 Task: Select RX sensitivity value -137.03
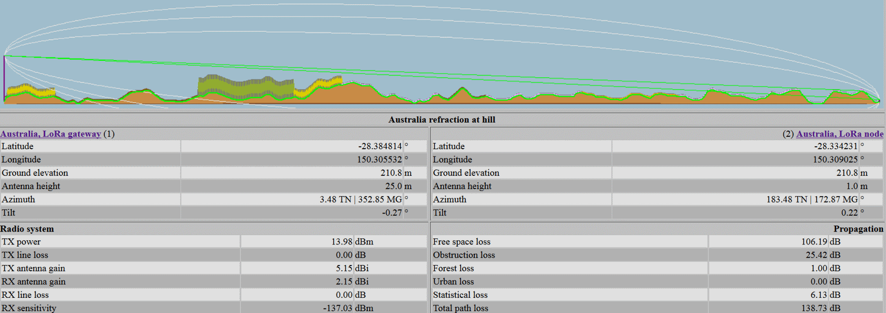coord(338,308)
